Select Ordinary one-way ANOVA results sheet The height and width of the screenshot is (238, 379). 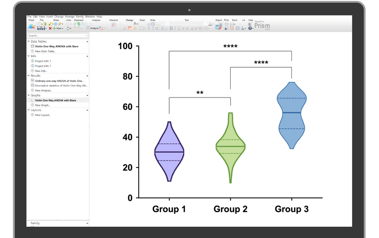[x=58, y=81]
